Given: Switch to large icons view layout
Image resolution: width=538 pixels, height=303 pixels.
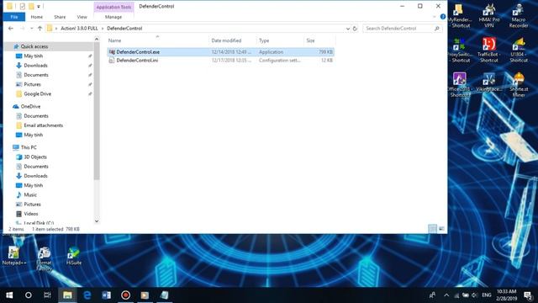Looking at the screenshot, I should (441, 228).
